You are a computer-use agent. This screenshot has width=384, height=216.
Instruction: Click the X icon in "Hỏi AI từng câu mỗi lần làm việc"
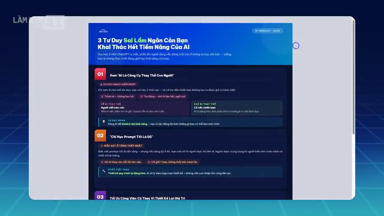coord(102,162)
